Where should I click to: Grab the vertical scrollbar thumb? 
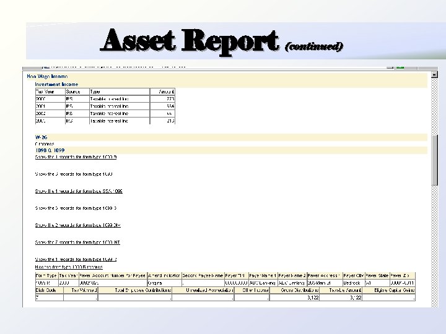tap(434, 160)
